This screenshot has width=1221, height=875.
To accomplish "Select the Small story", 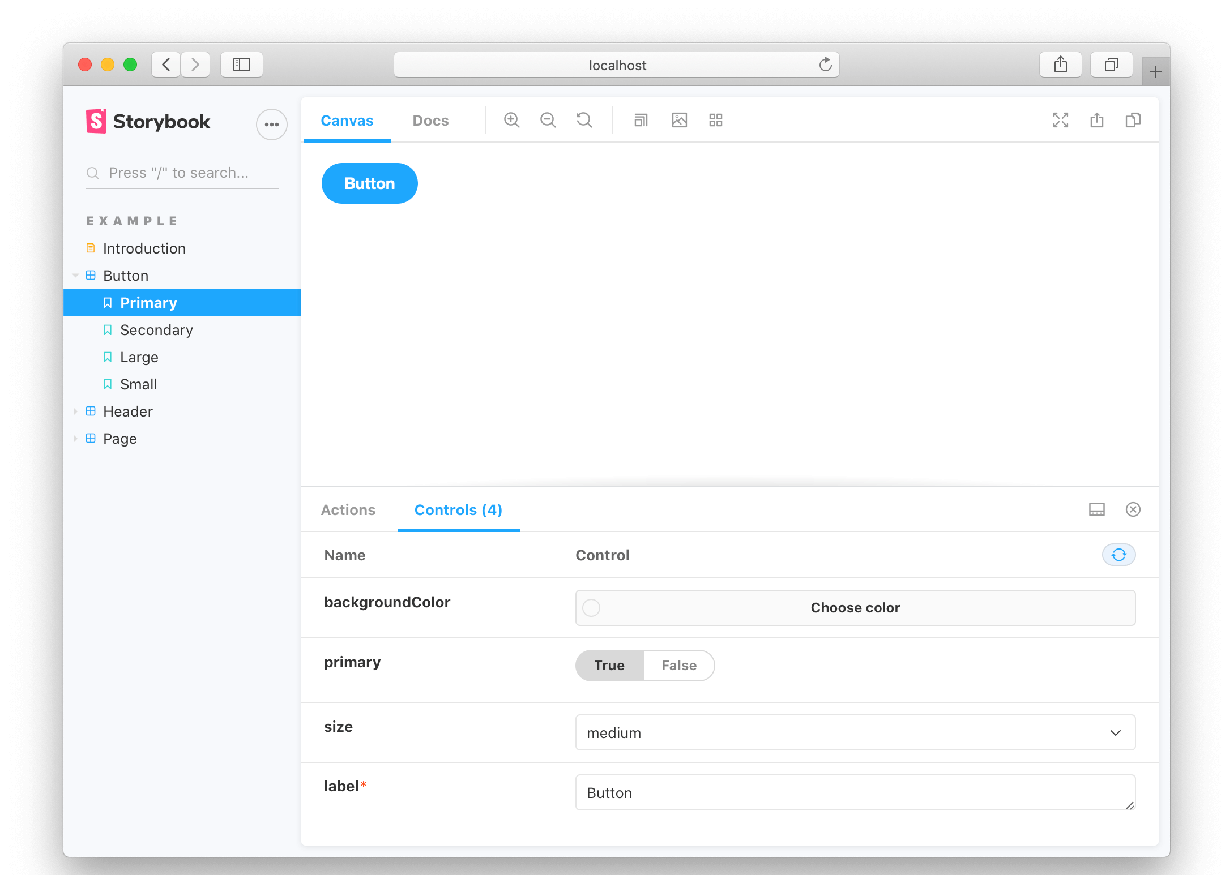I will [138, 384].
